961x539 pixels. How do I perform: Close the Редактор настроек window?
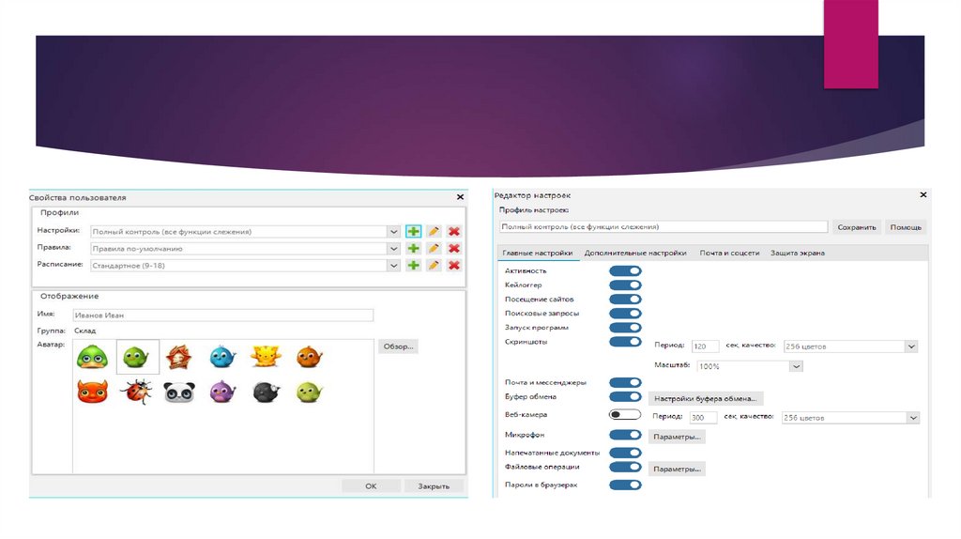tap(923, 195)
